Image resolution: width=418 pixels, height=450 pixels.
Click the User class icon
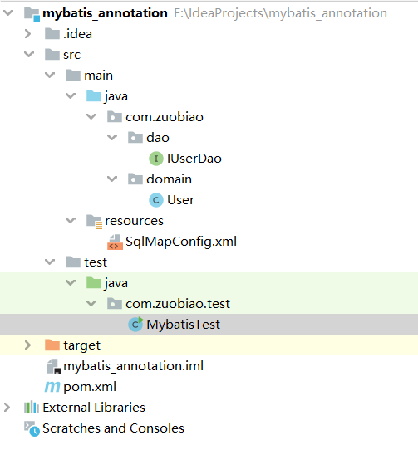point(156,200)
